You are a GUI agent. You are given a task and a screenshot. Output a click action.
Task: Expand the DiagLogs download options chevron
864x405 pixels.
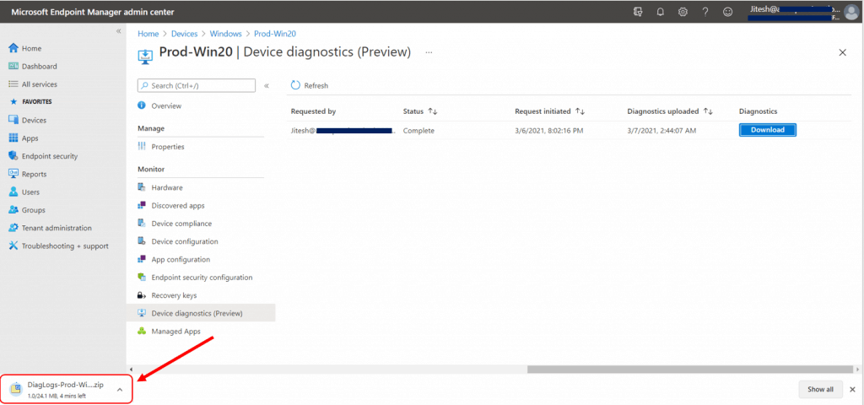(120, 390)
